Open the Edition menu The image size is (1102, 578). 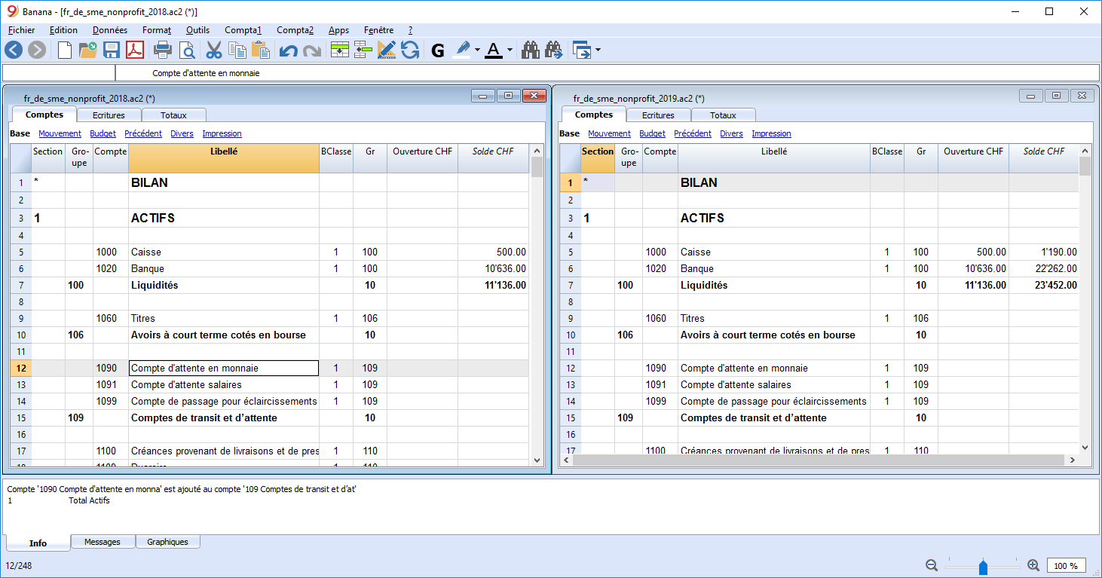pos(63,30)
